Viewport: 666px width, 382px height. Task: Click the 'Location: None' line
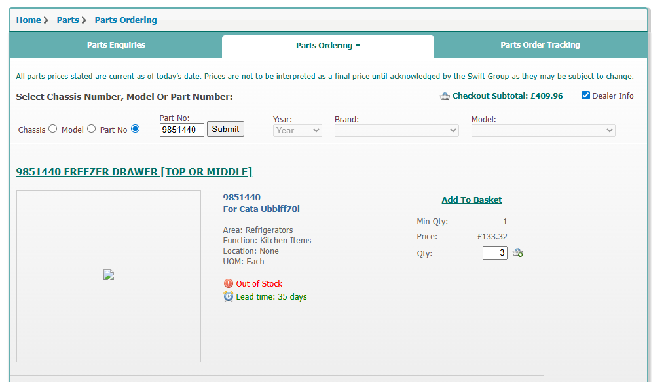[251, 251]
